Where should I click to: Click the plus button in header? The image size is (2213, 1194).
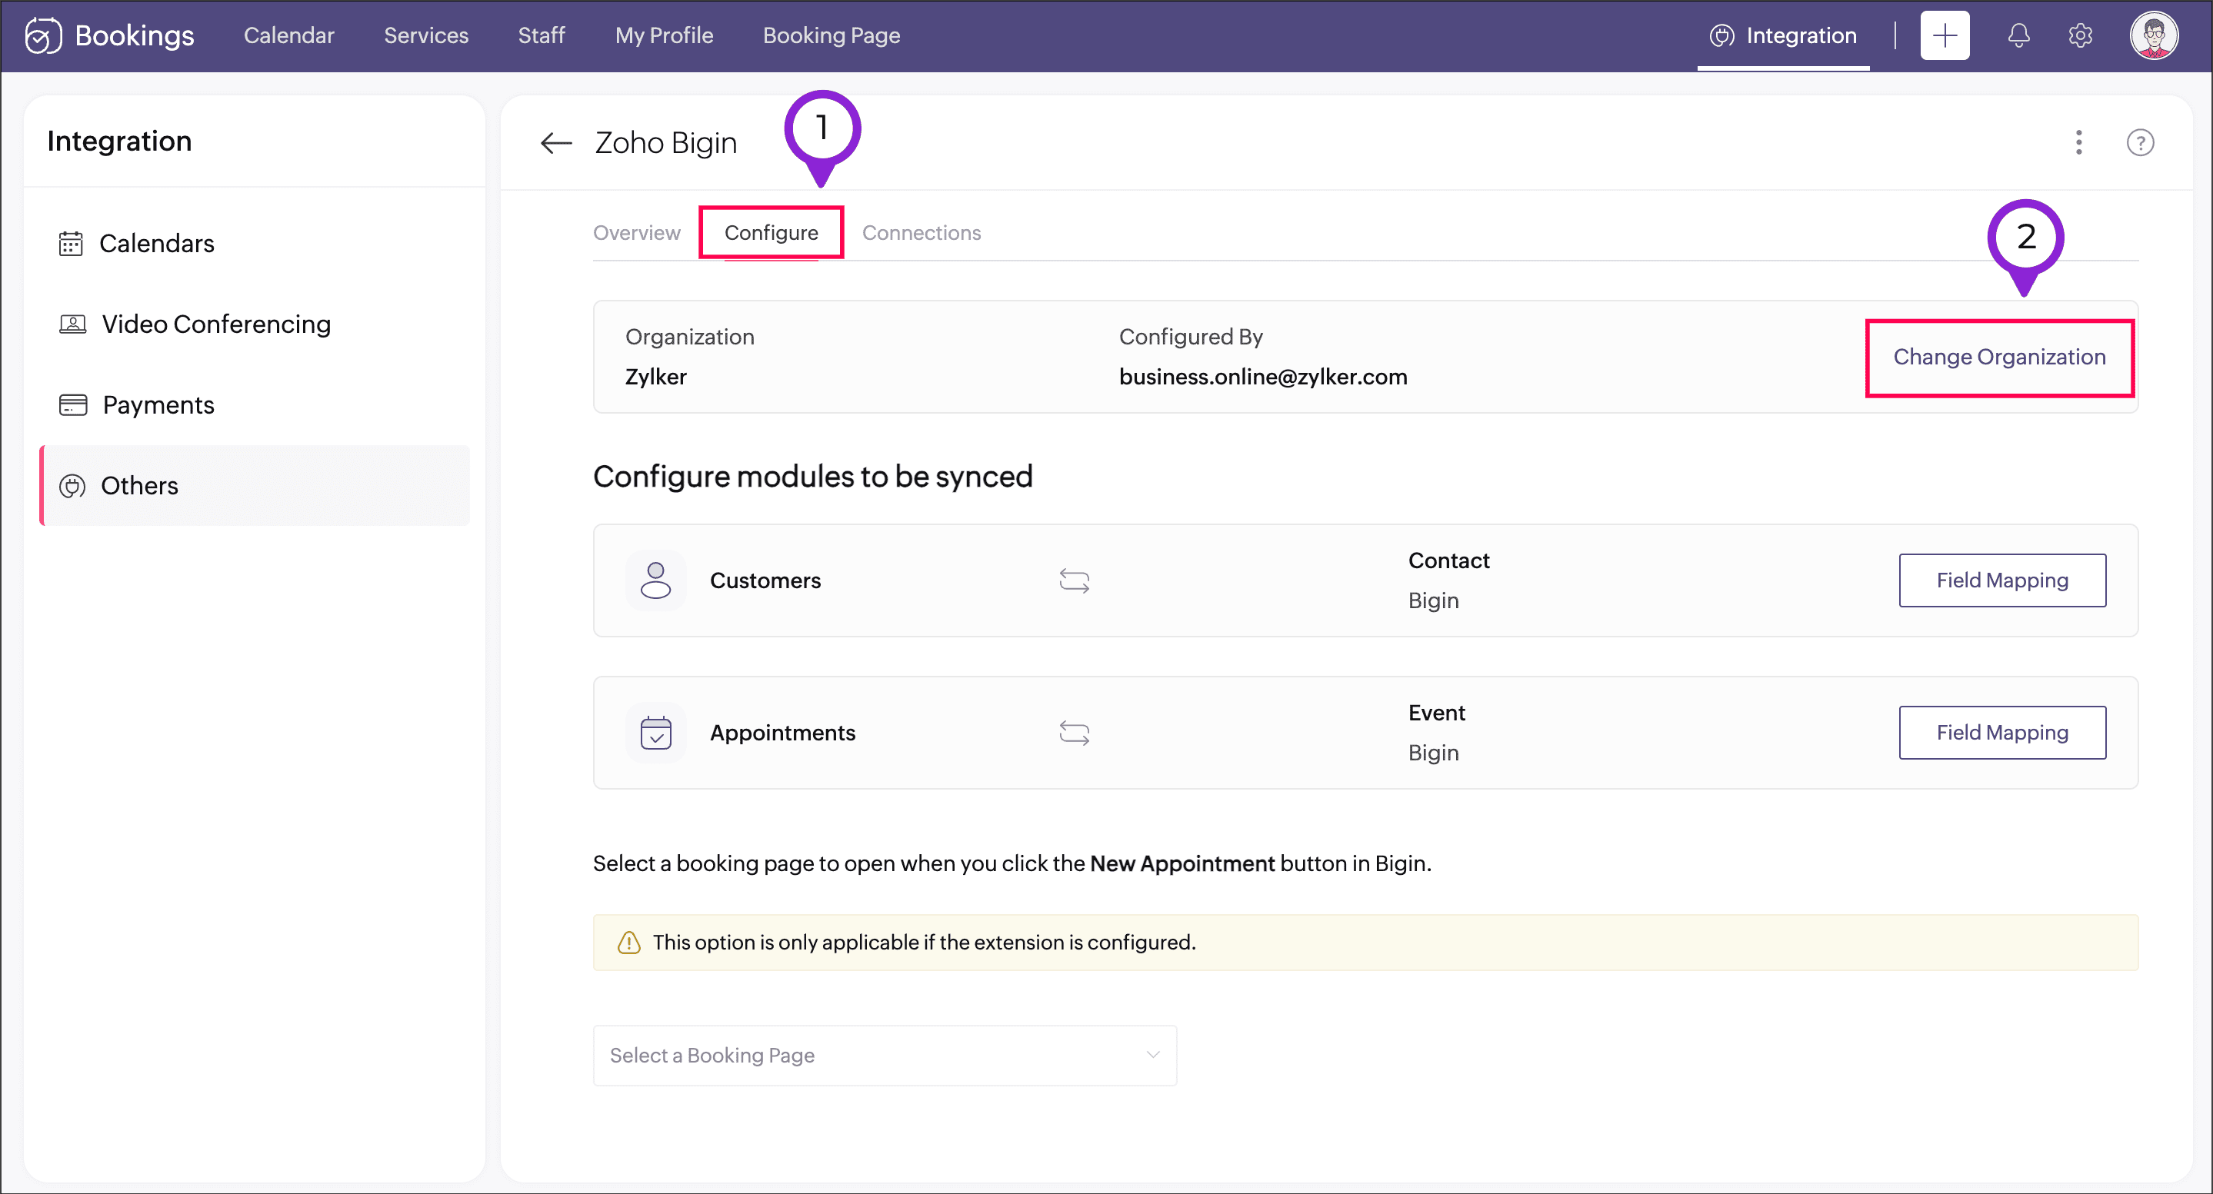click(x=1944, y=36)
